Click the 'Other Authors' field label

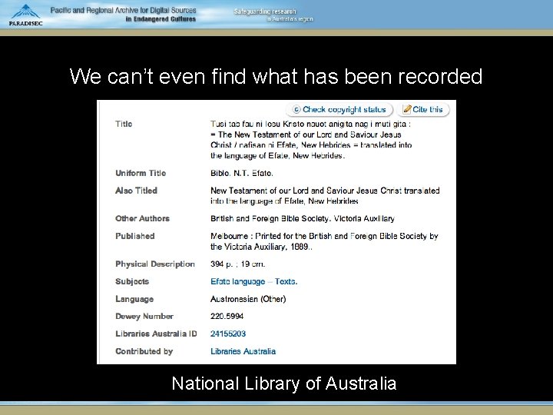(x=143, y=219)
